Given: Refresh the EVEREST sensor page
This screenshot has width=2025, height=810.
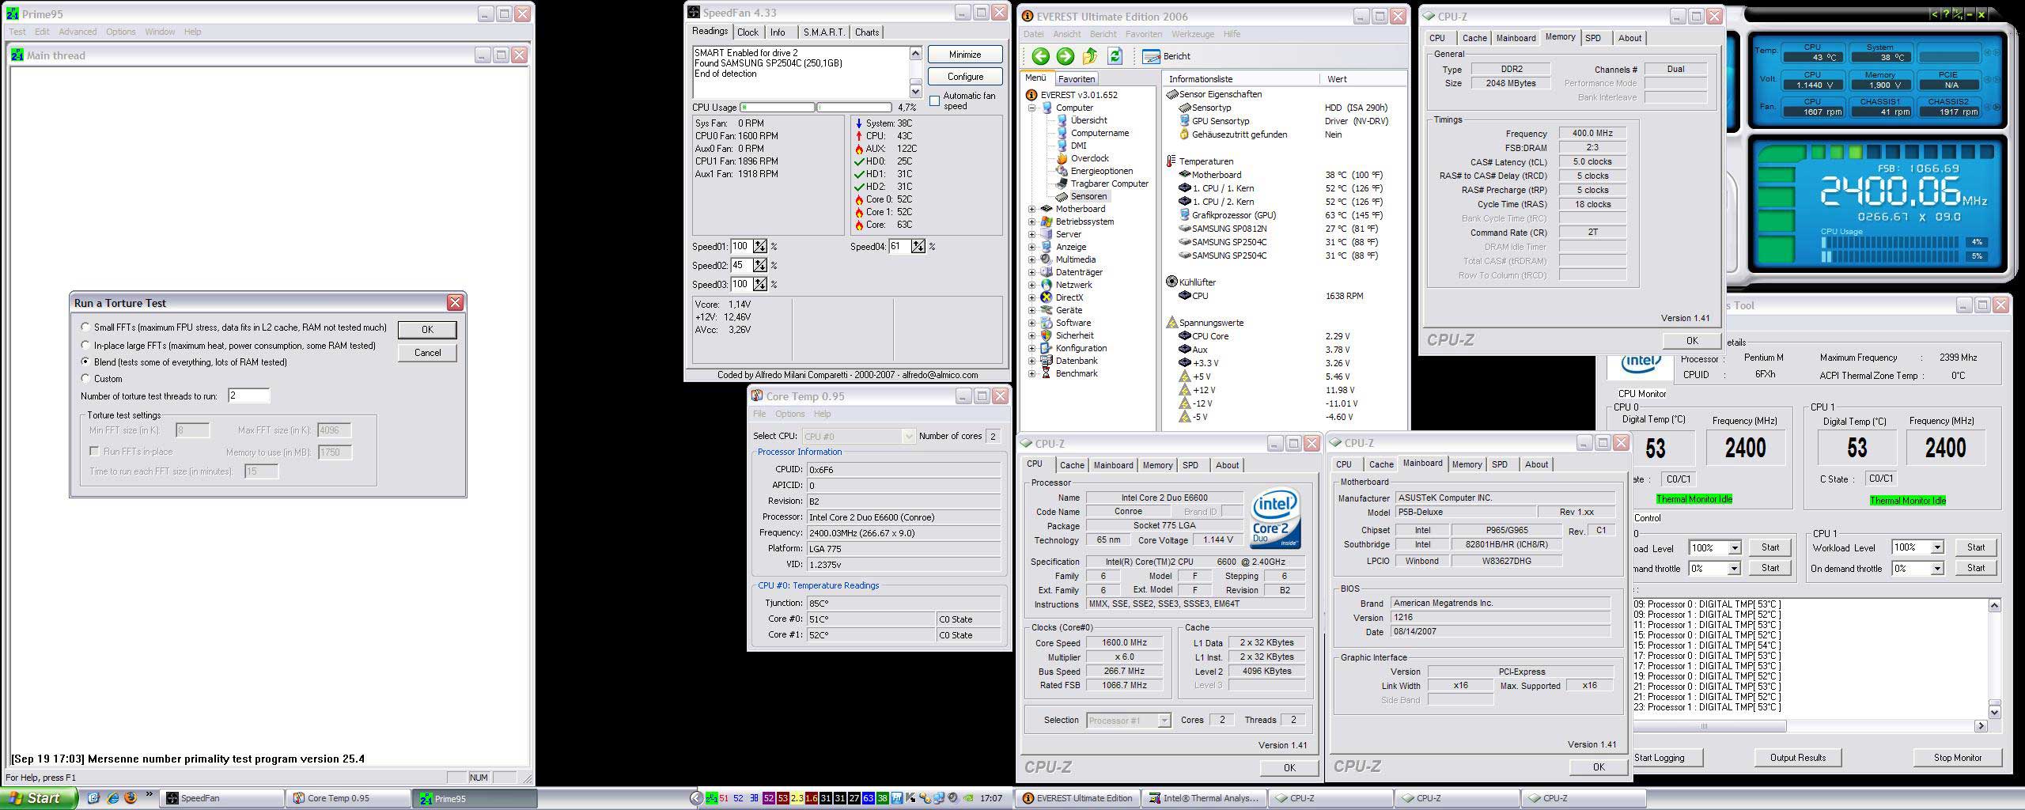Looking at the screenshot, I should pos(1115,56).
